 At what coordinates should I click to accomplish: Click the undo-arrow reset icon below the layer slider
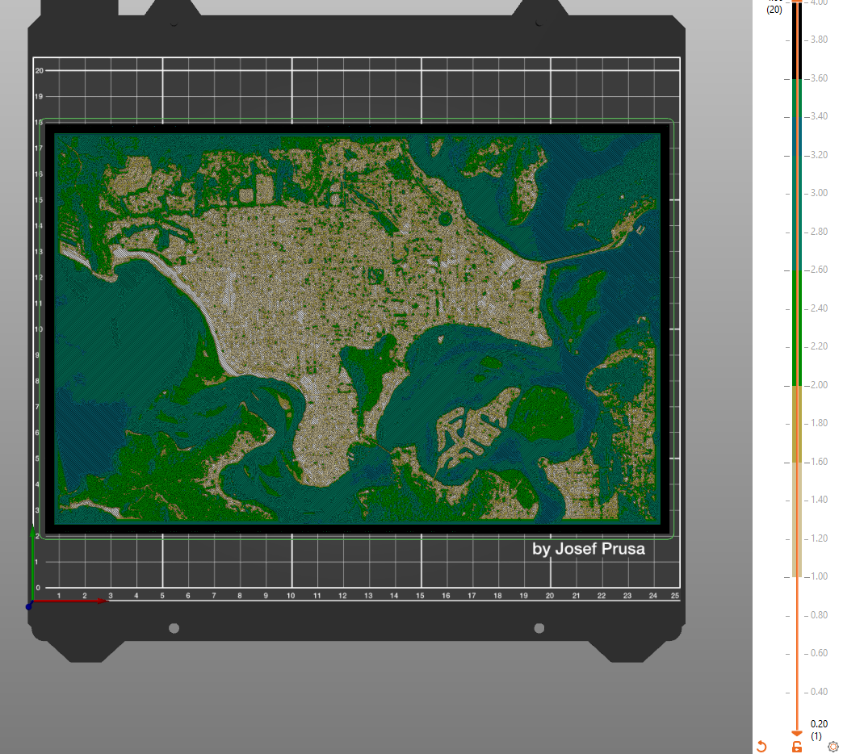coord(761,747)
